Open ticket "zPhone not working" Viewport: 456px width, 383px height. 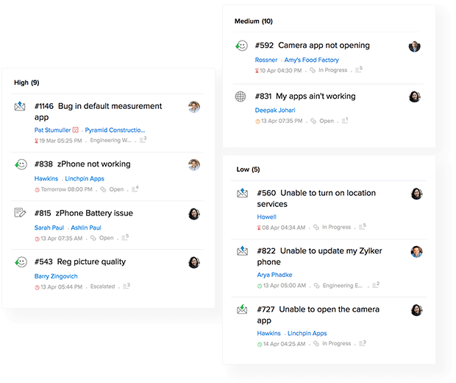(82, 164)
